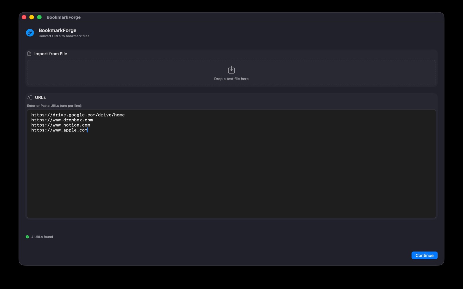The image size is (463, 289).
Task: Click the drive.google.com URL line
Action: click(x=78, y=115)
